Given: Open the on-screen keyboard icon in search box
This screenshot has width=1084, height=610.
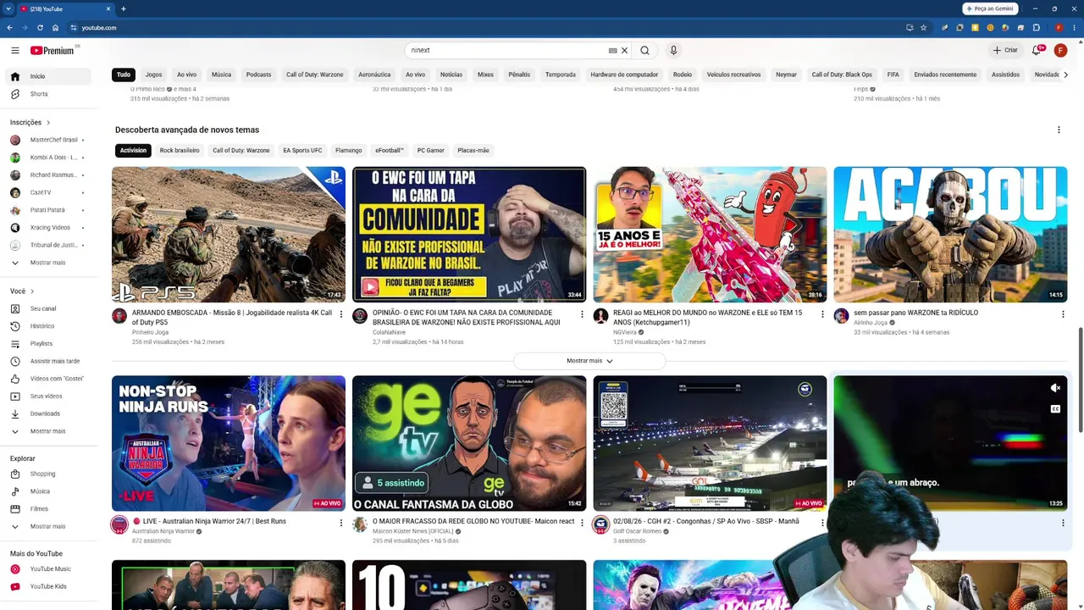Looking at the screenshot, I should pos(612,51).
